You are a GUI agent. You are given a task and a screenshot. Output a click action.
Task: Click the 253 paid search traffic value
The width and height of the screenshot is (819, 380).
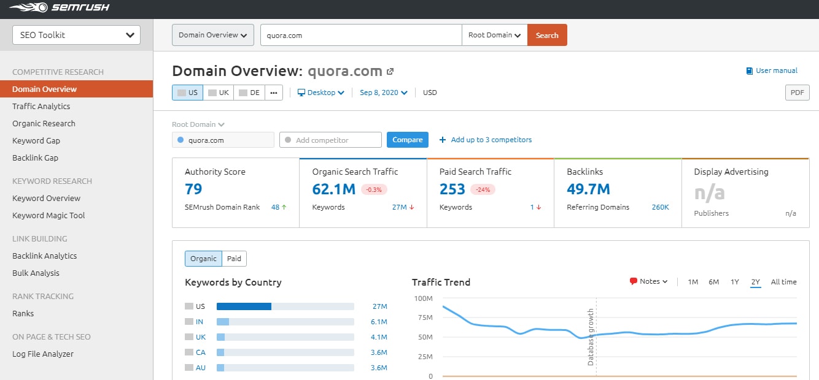[452, 189]
